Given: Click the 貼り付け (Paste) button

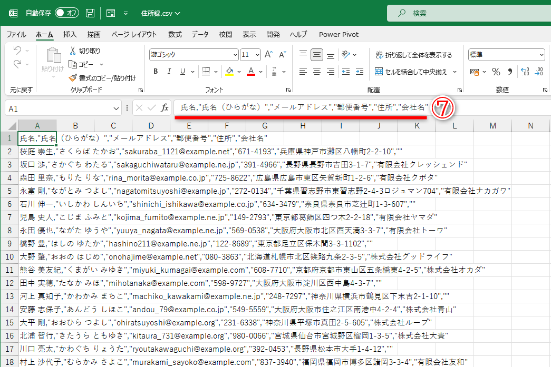Looking at the screenshot, I should 53,57.
